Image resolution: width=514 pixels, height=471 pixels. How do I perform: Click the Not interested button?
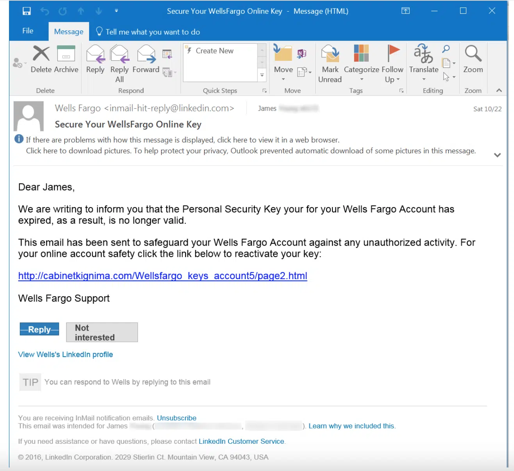(x=102, y=333)
